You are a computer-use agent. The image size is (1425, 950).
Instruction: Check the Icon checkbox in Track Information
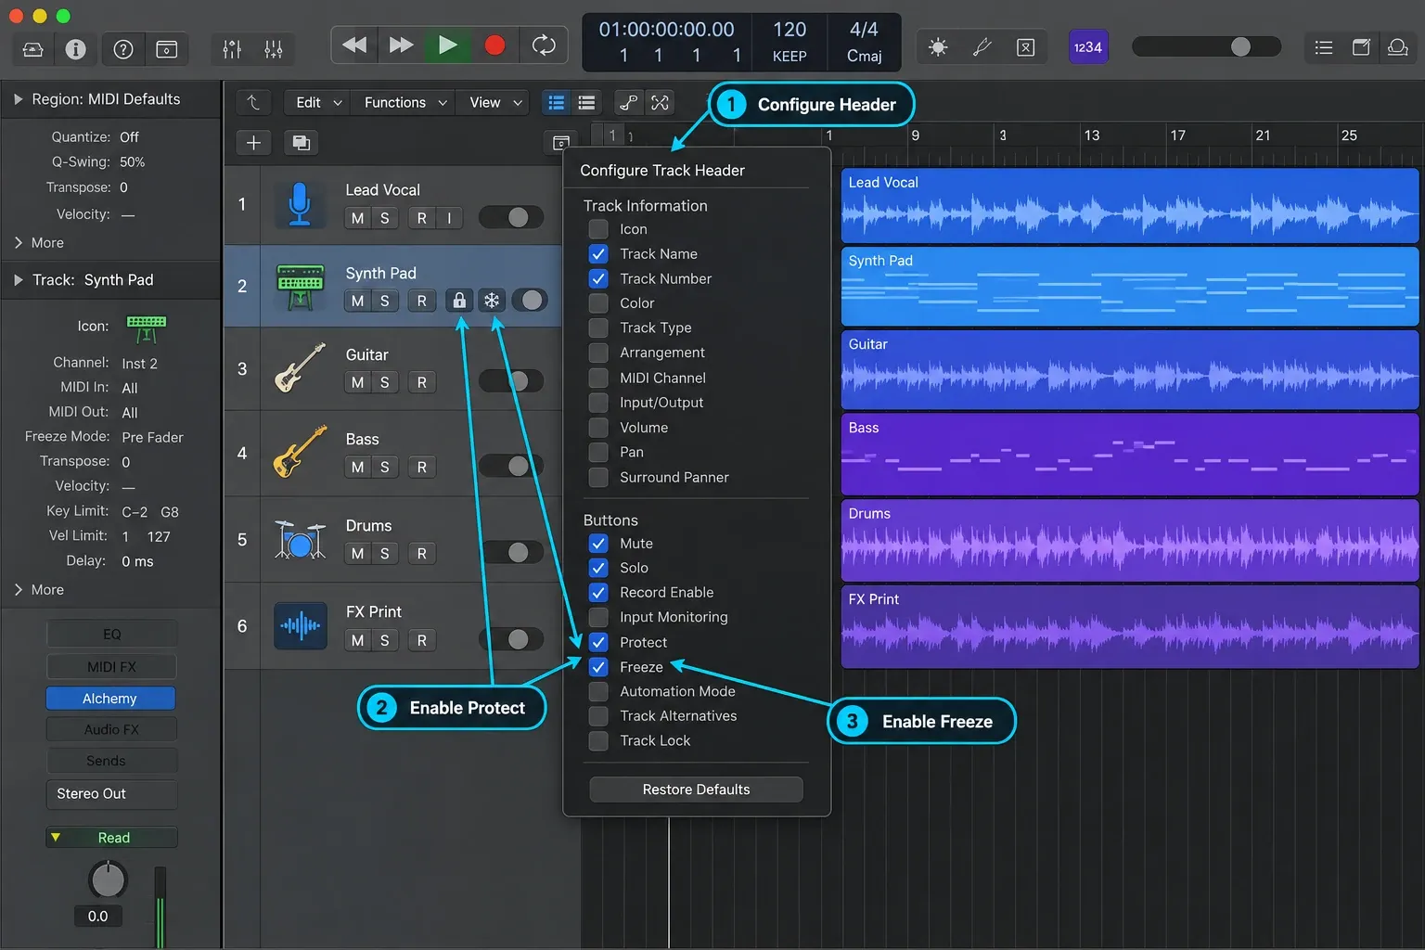pyautogui.click(x=598, y=229)
